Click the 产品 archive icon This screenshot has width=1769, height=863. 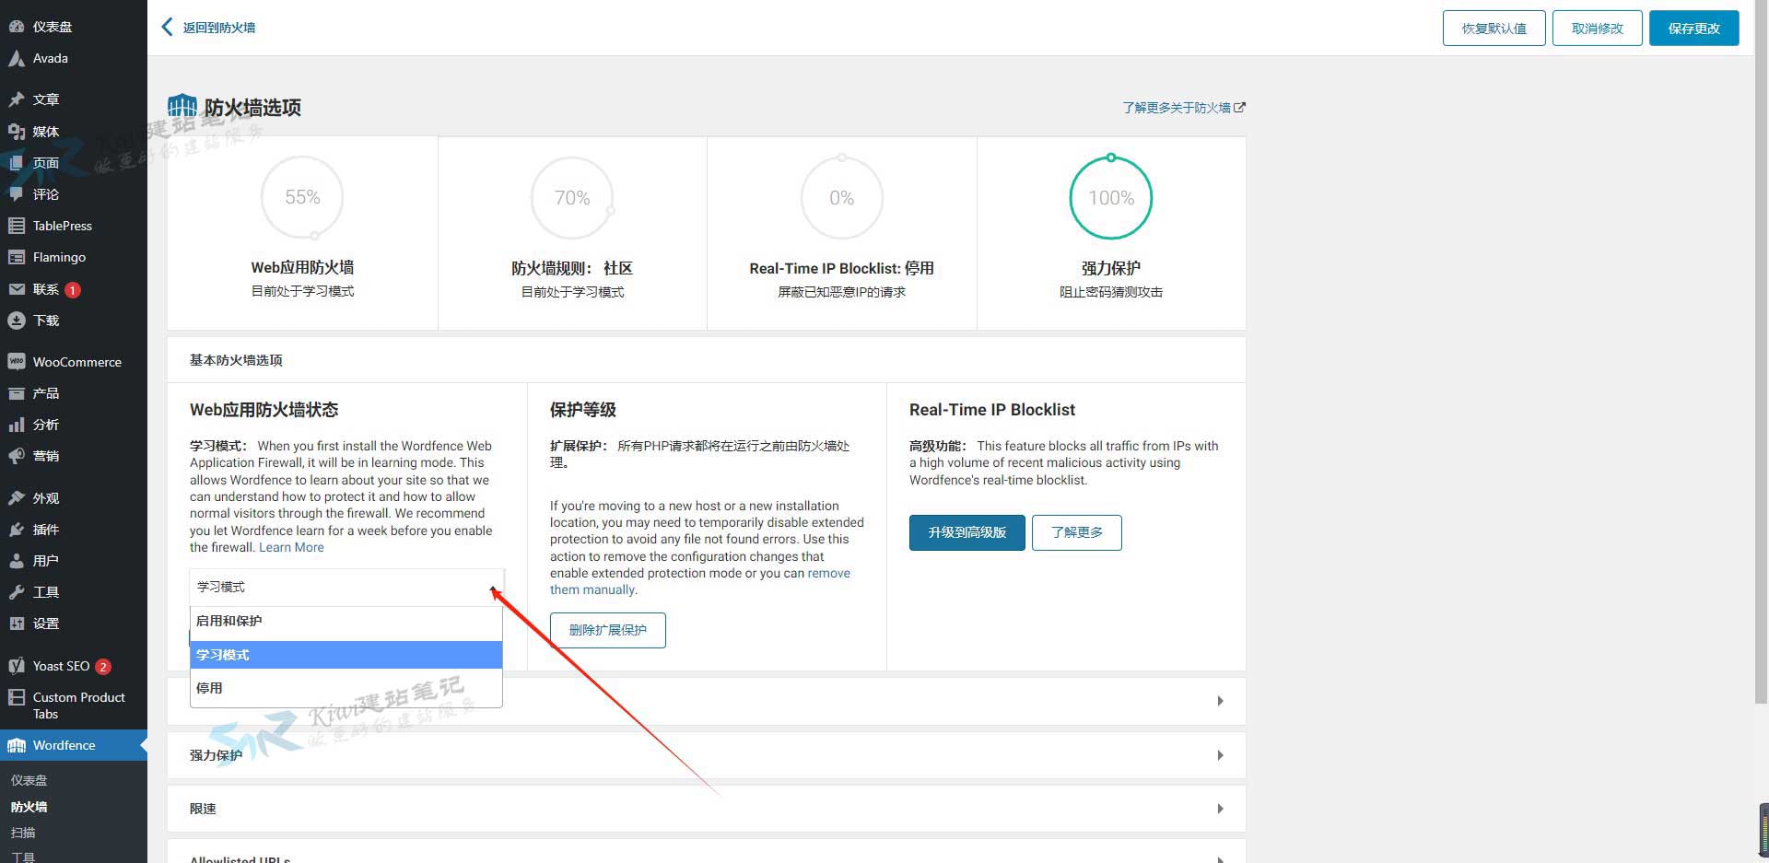coord(17,393)
